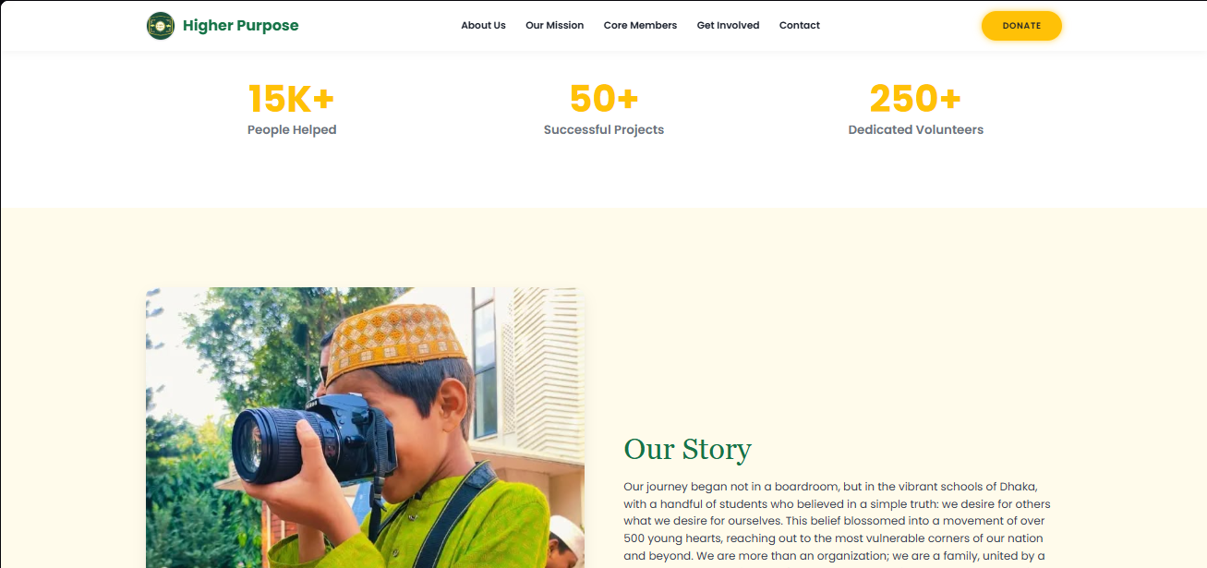
Task: Select Core Members in the navigation
Action: point(640,26)
